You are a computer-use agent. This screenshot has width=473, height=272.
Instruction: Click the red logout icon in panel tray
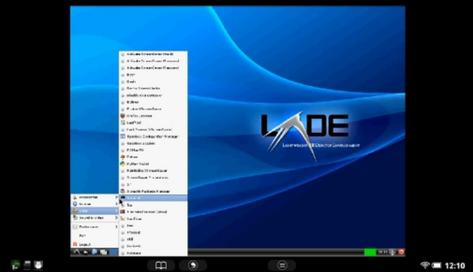click(401, 252)
